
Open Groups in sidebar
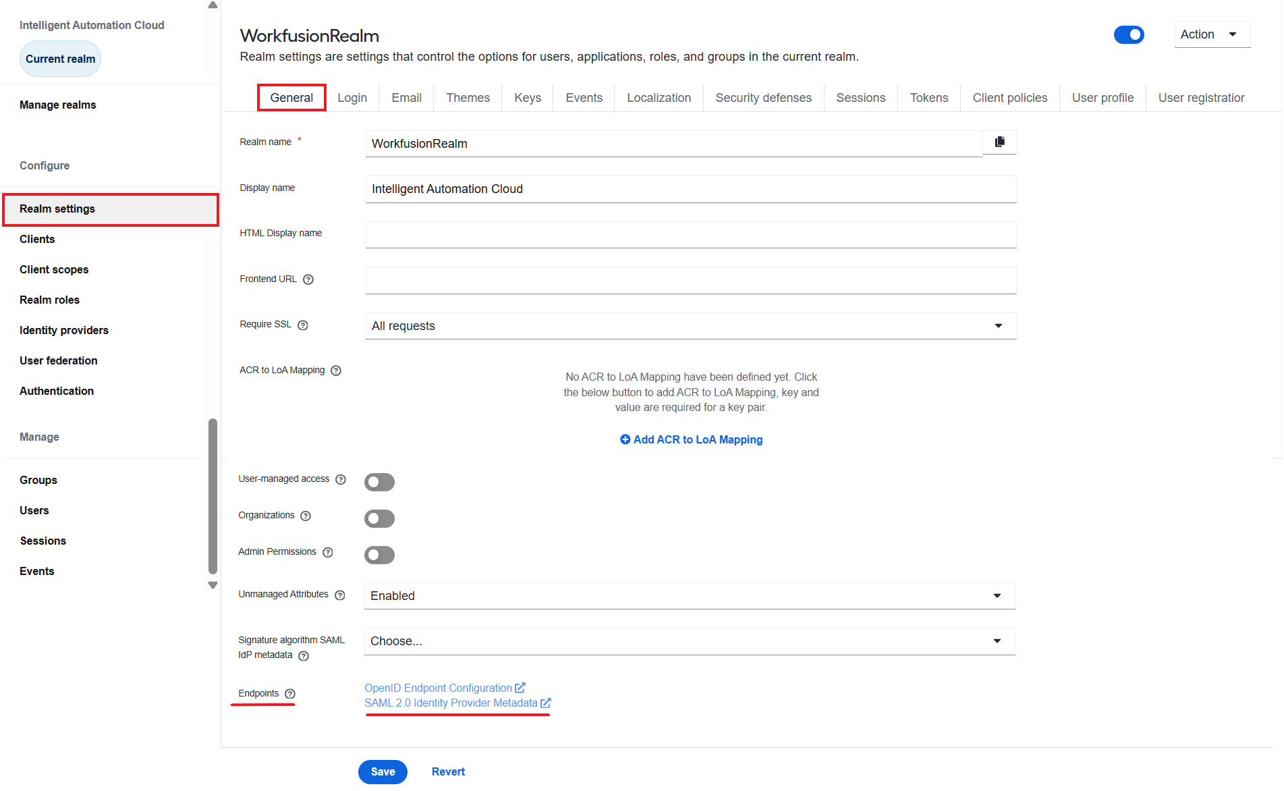pos(38,481)
